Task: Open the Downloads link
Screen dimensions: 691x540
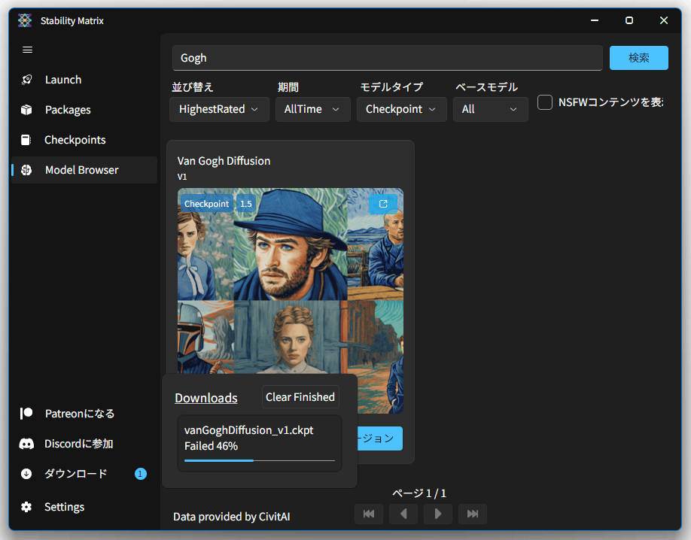Action: click(206, 398)
